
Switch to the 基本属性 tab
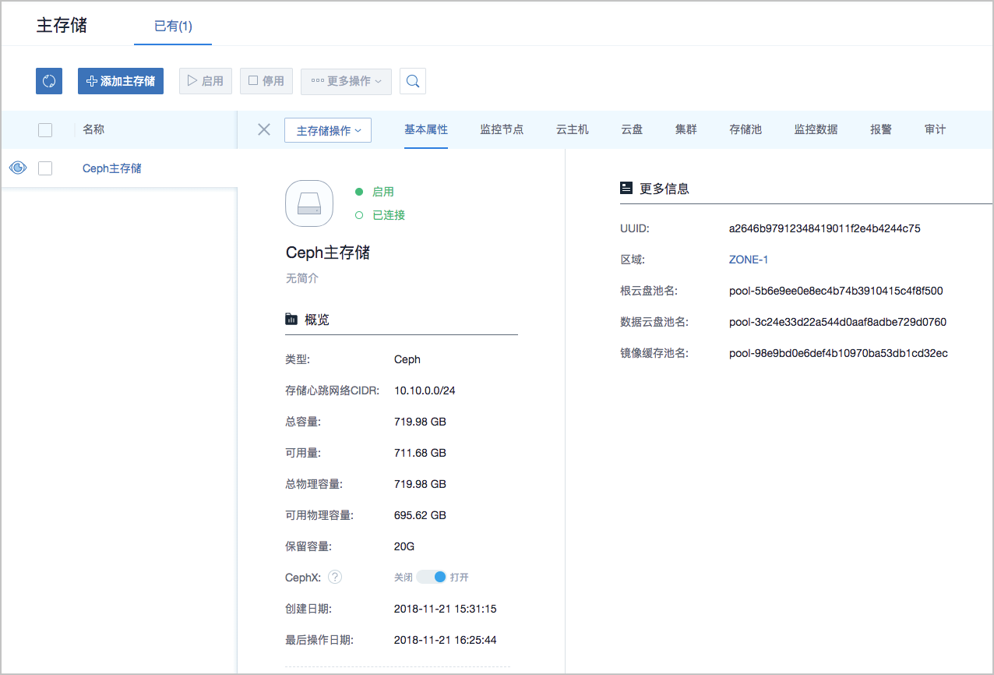(x=426, y=129)
